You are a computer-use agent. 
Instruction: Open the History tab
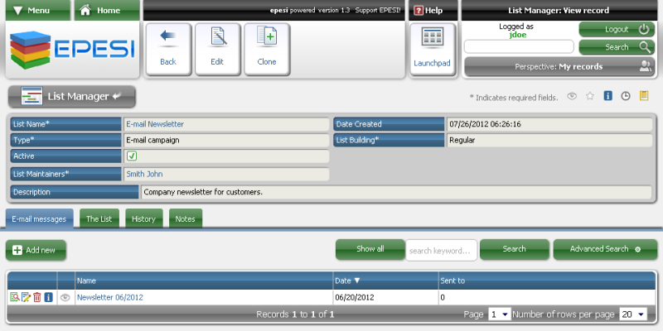143,218
